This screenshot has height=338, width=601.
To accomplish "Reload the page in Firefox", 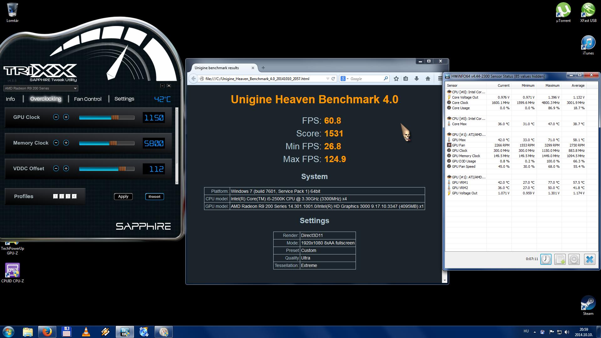I will pyautogui.click(x=333, y=79).
